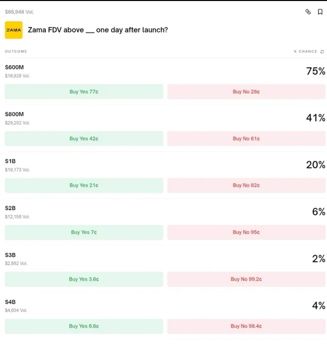Click the copy link icon
The width and height of the screenshot is (327, 346).
pos(308,12)
